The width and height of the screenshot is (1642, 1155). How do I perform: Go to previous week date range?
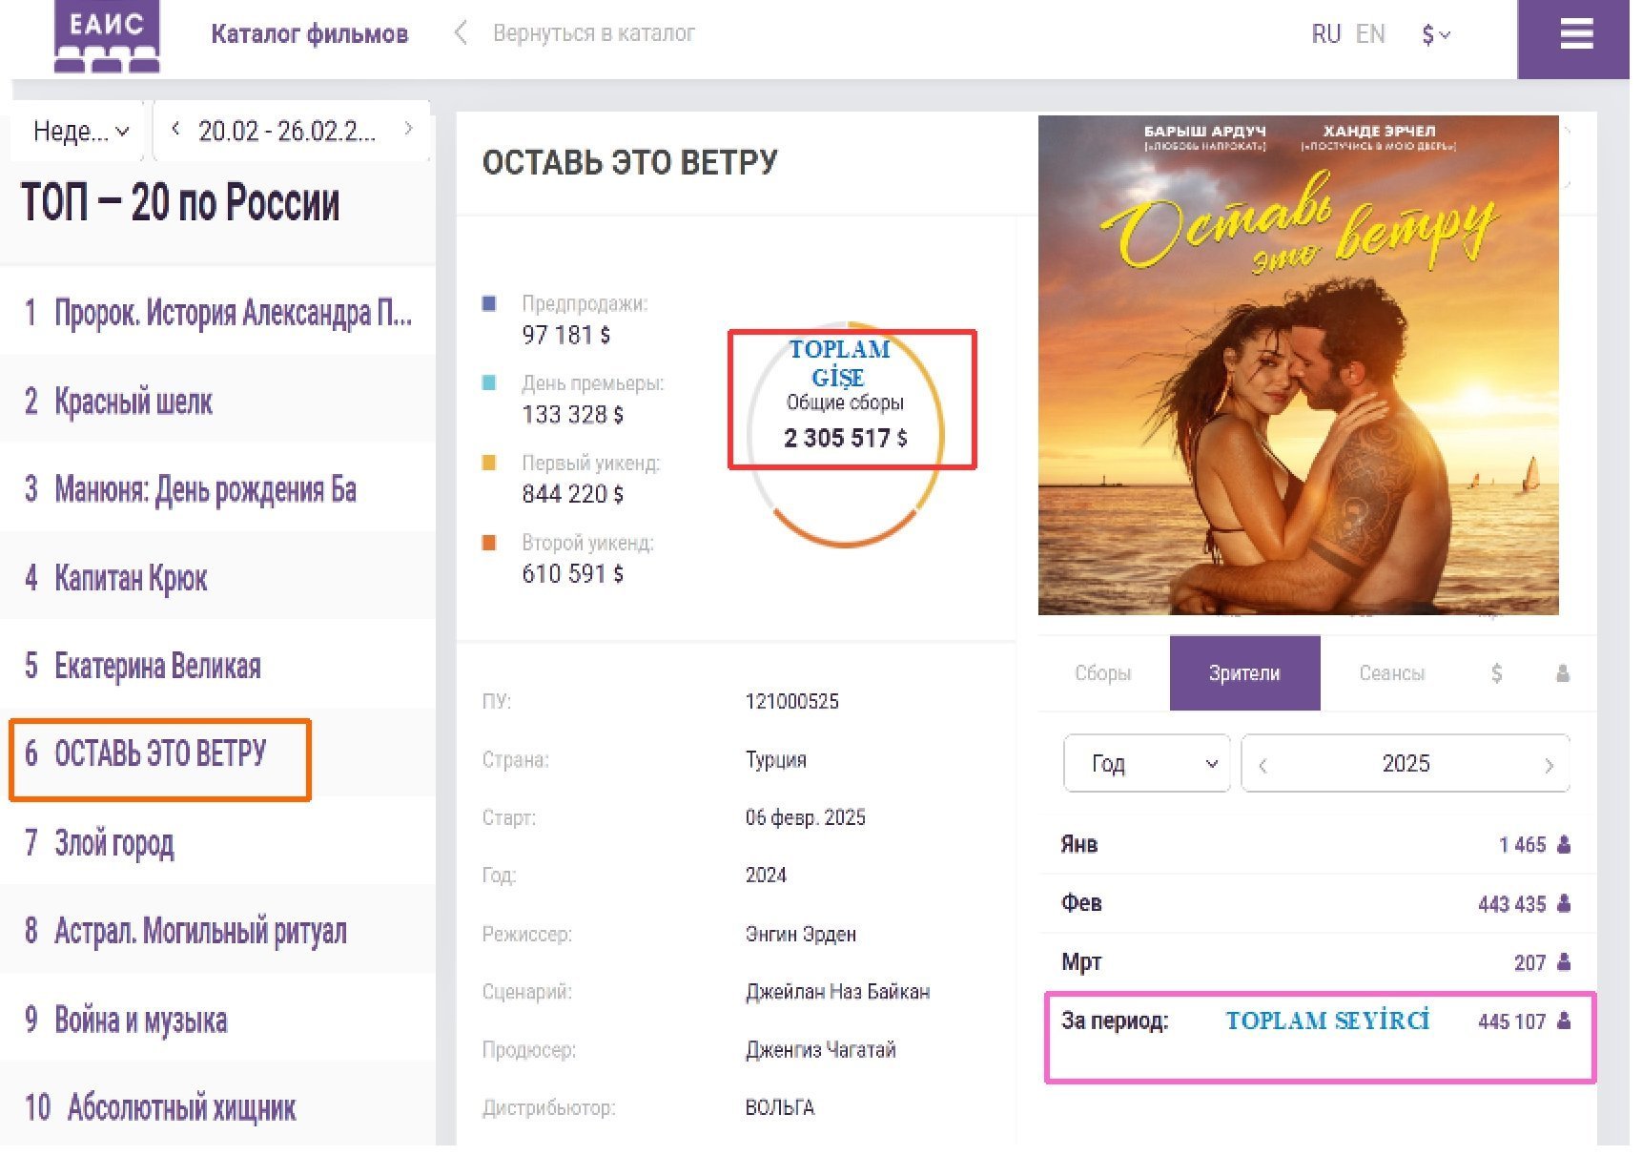click(175, 129)
